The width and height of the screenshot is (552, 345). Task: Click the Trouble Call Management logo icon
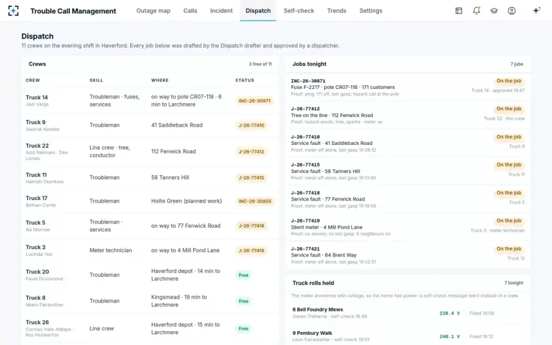tap(13, 11)
